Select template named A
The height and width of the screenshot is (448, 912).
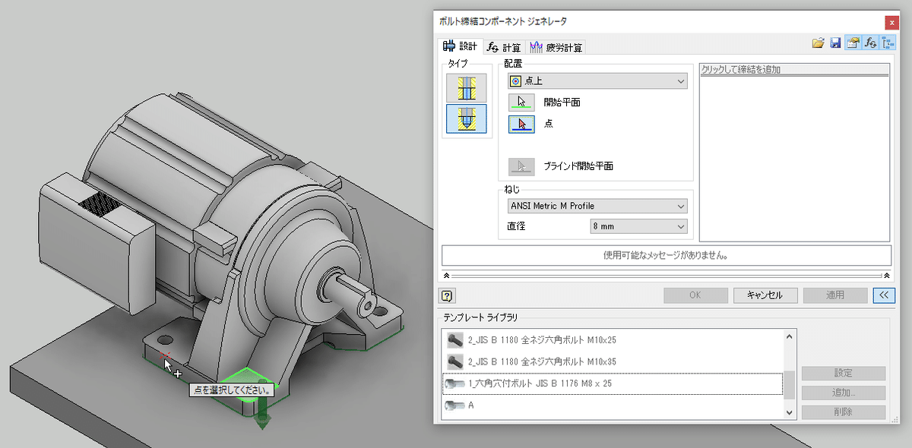coord(613,405)
